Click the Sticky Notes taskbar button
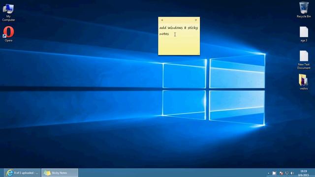The height and width of the screenshot is (177, 315). [60, 173]
